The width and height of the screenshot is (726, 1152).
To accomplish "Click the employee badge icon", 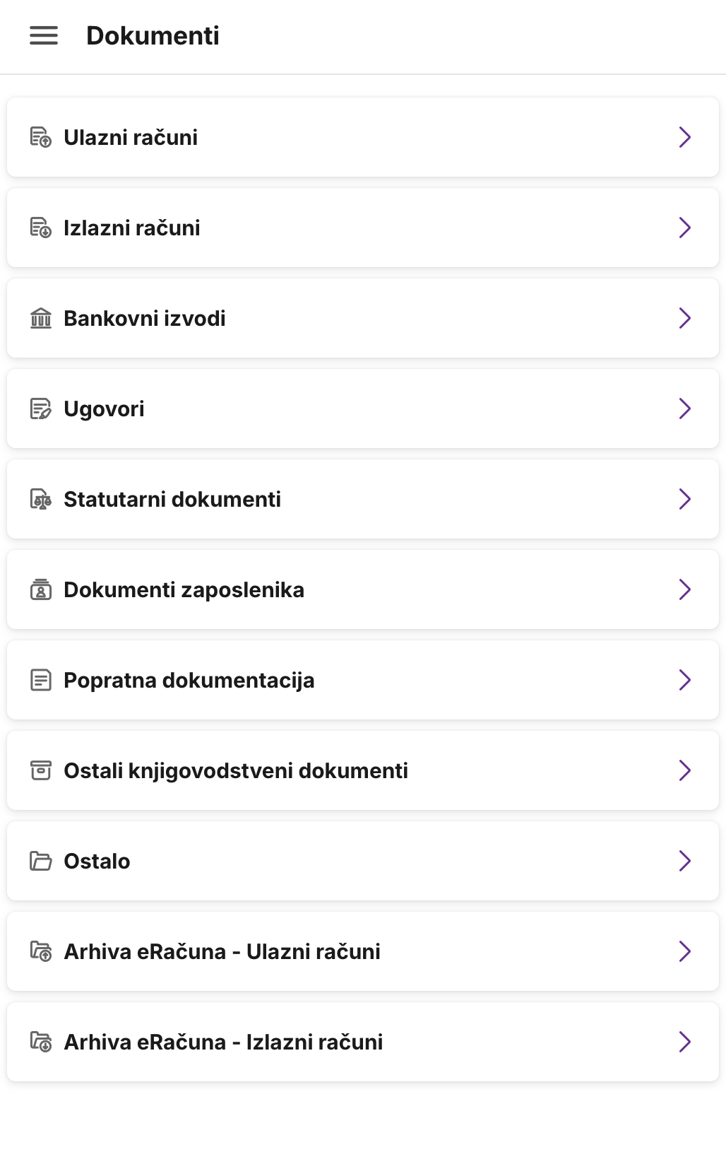I will tap(40, 589).
